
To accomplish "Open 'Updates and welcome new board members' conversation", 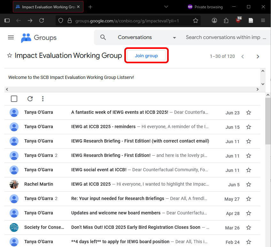I will (x=116, y=213).
